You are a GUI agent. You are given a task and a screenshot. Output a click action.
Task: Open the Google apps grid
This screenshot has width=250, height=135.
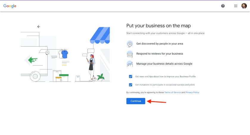tap(236, 6)
